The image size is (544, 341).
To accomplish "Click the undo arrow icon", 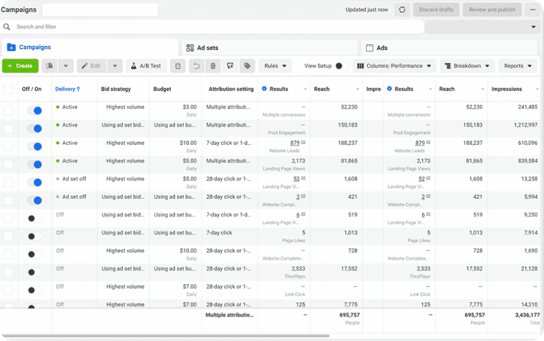I will (197, 66).
